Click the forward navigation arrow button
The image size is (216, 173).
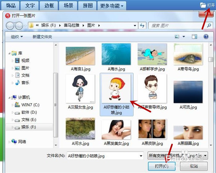coord(19,26)
